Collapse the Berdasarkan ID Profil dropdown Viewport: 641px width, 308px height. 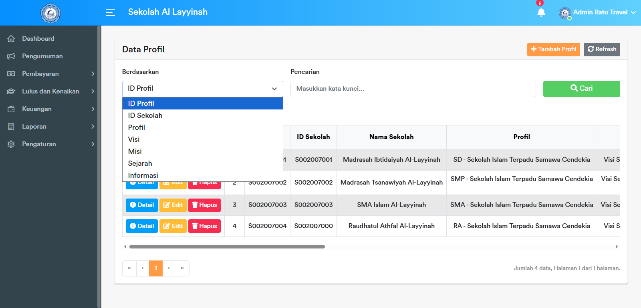(x=202, y=89)
